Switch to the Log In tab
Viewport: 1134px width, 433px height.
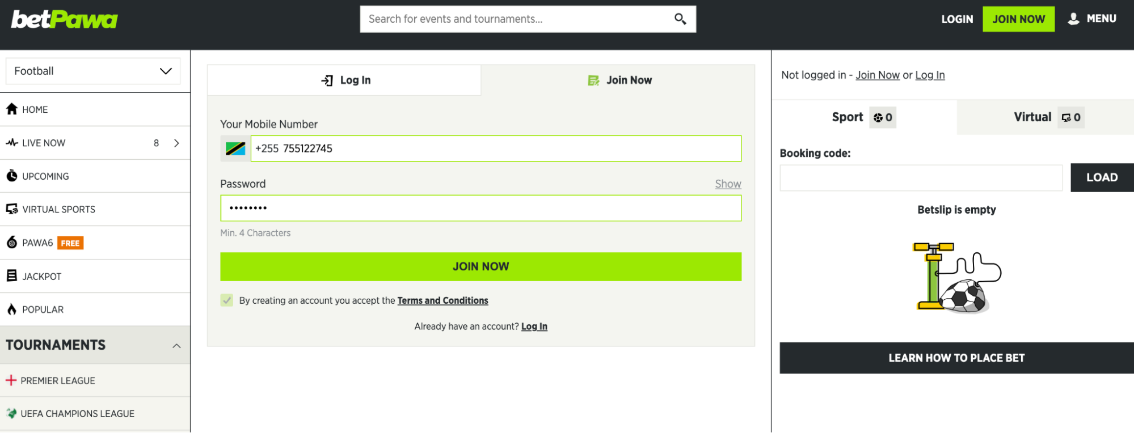click(344, 80)
